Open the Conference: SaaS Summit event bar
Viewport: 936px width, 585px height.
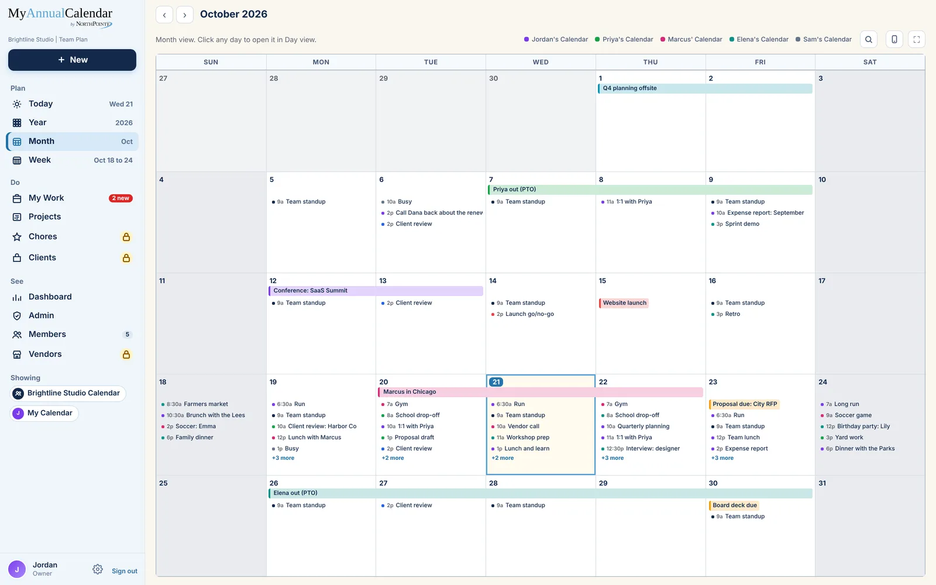tap(376, 291)
